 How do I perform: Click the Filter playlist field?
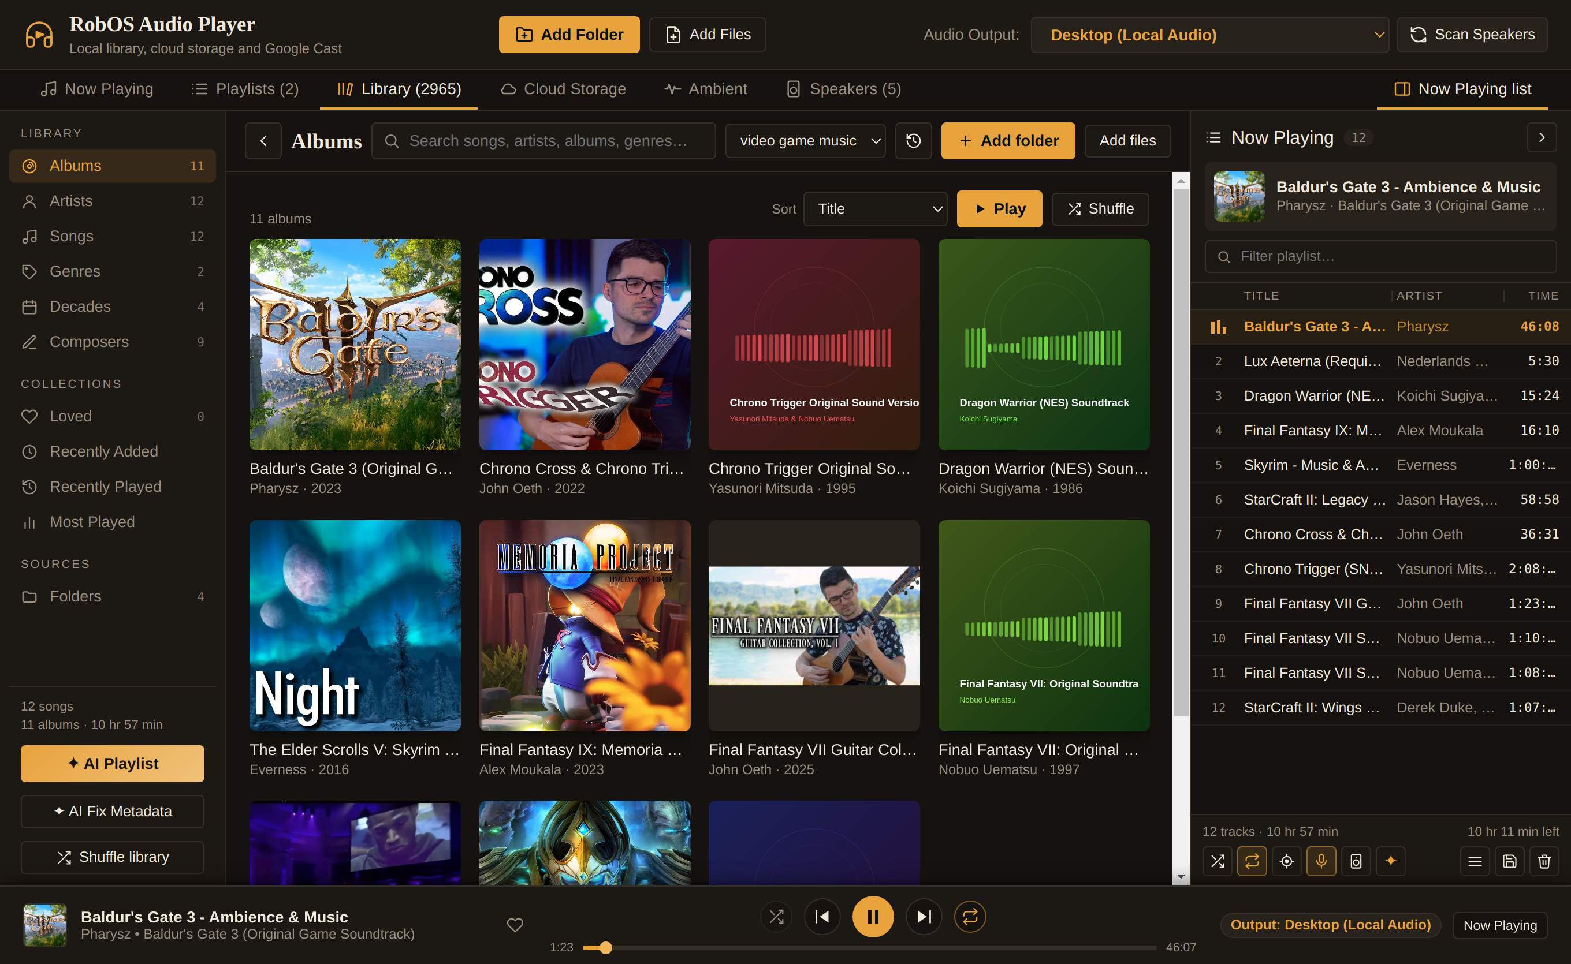pyautogui.click(x=1380, y=256)
